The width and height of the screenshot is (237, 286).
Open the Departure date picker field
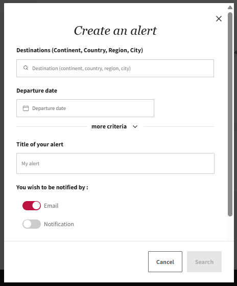pyautogui.click(x=85, y=108)
